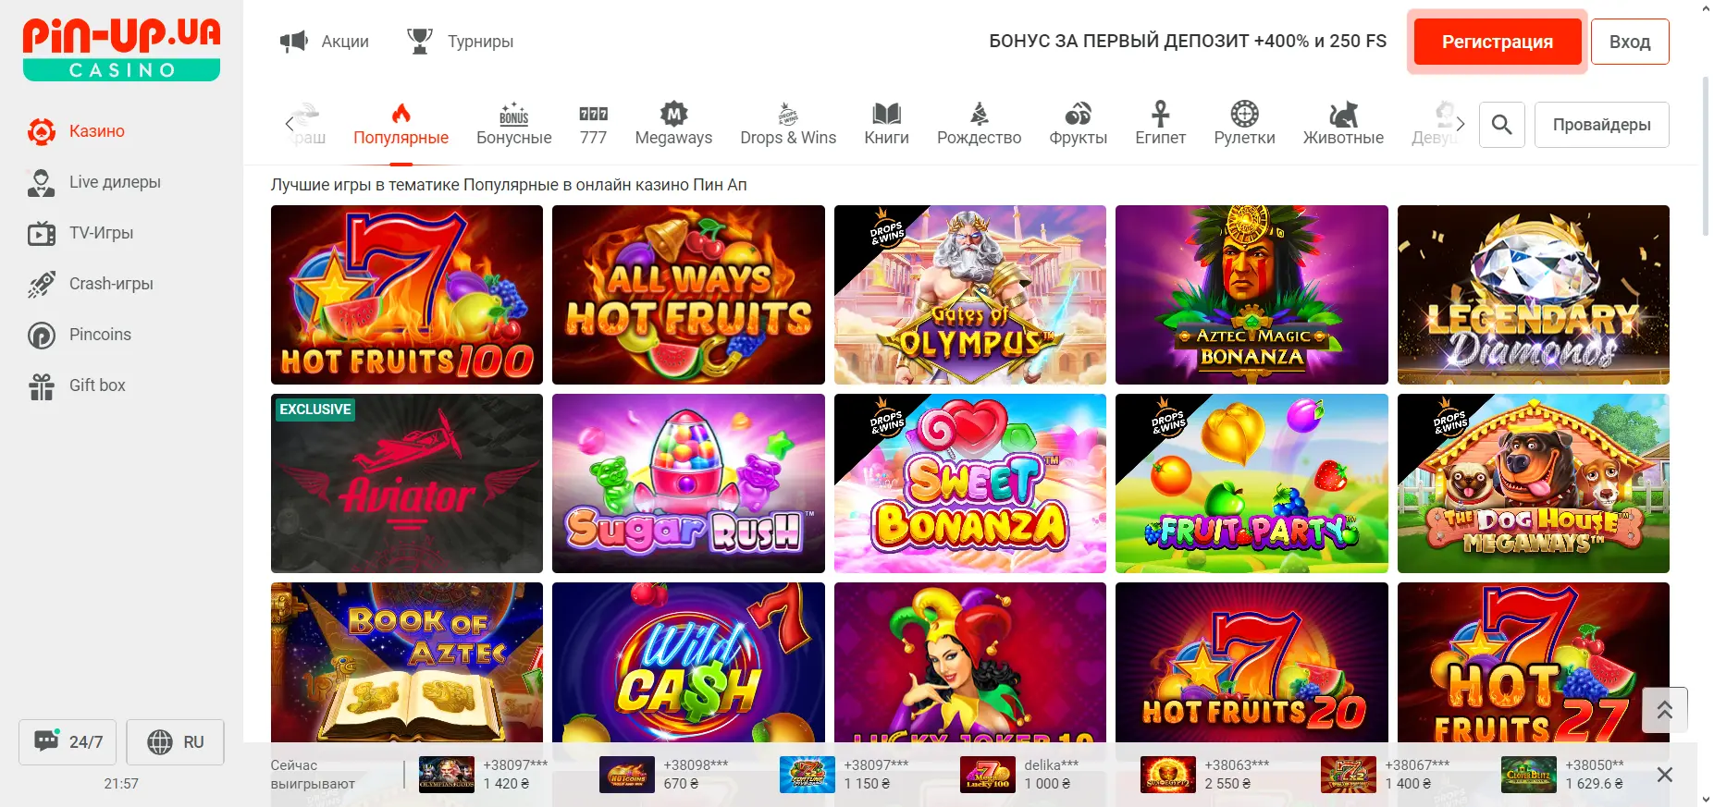This screenshot has width=1714, height=807.
Task: Open the 24/7 support chat
Action: 68,741
